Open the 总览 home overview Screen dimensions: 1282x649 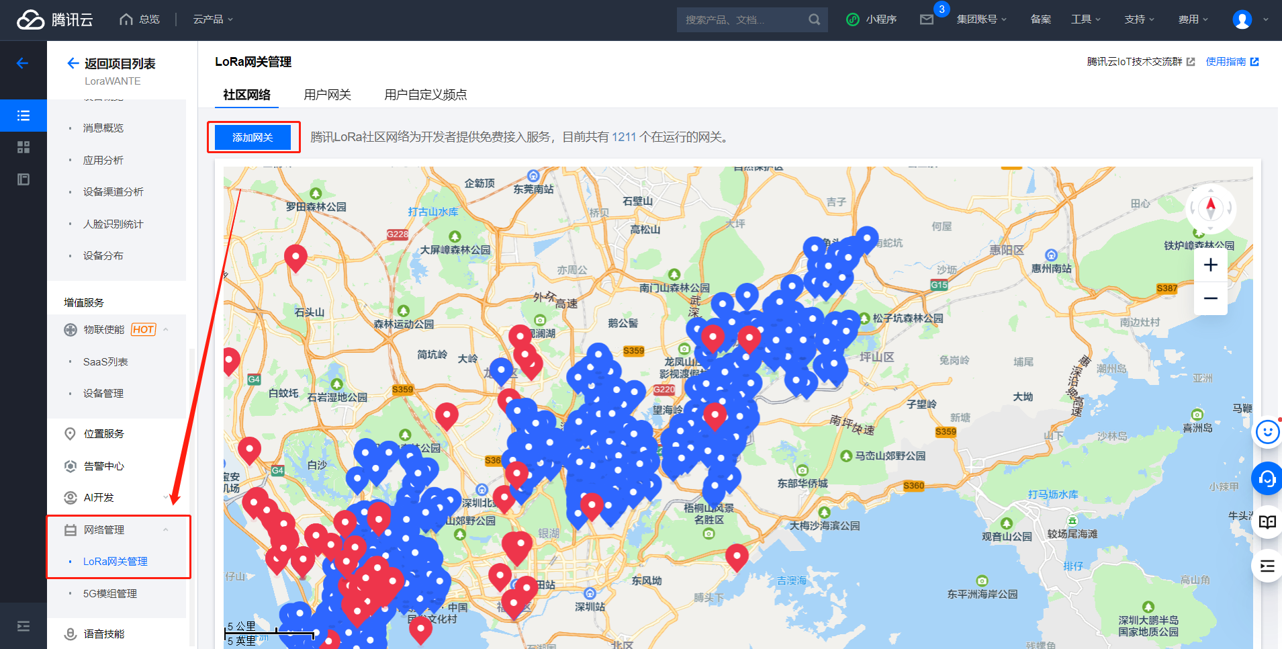tap(140, 19)
